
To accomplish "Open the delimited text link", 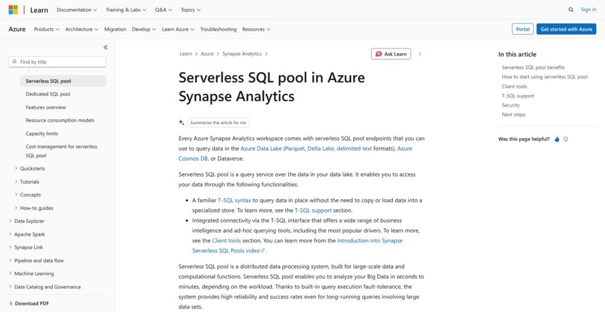I will pos(354,148).
